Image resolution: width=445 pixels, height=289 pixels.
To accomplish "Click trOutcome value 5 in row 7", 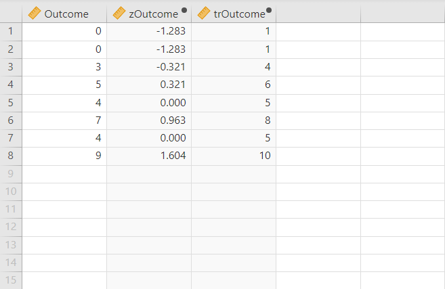I will tap(268, 138).
